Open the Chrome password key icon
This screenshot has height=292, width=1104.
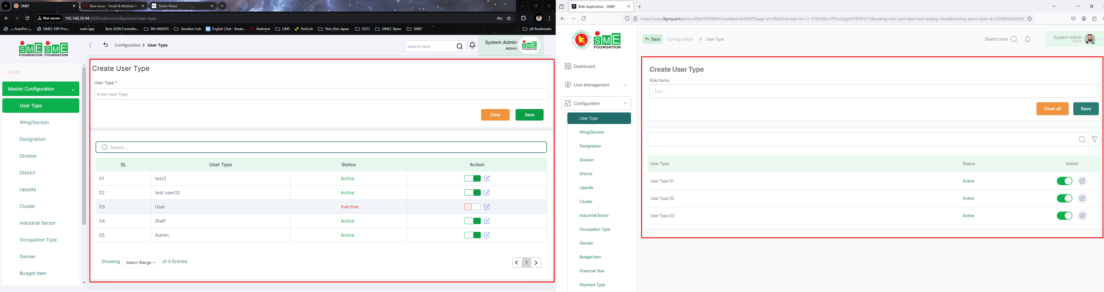(499, 19)
